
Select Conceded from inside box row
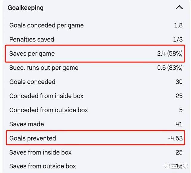[x=96, y=96]
